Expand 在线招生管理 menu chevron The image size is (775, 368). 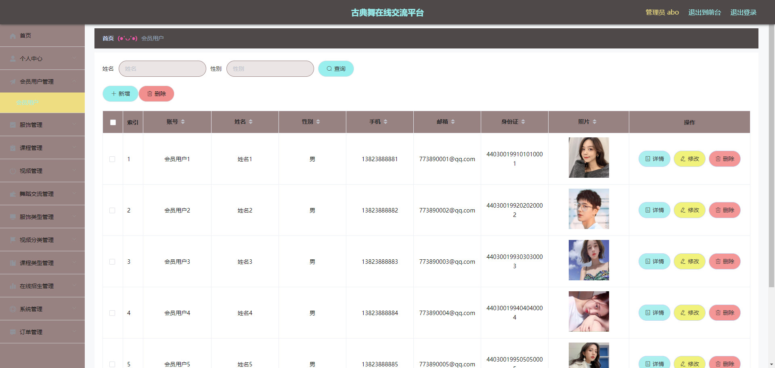tap(74, 286)
